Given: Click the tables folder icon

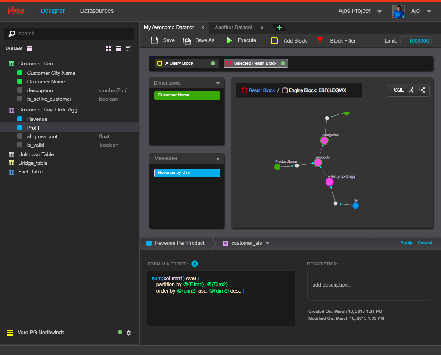Looking at the screenshot, I should point(30,48).
